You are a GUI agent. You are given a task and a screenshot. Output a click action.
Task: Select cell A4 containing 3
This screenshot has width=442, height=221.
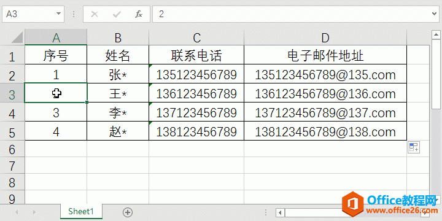pos(56,112)
